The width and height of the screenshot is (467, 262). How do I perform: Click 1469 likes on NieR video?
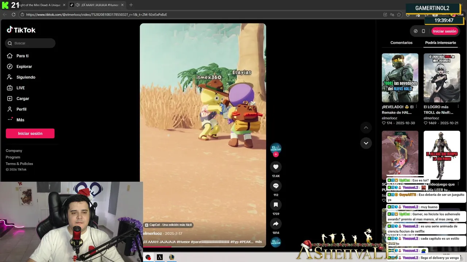pyautogui.click(x=430, y=123)
